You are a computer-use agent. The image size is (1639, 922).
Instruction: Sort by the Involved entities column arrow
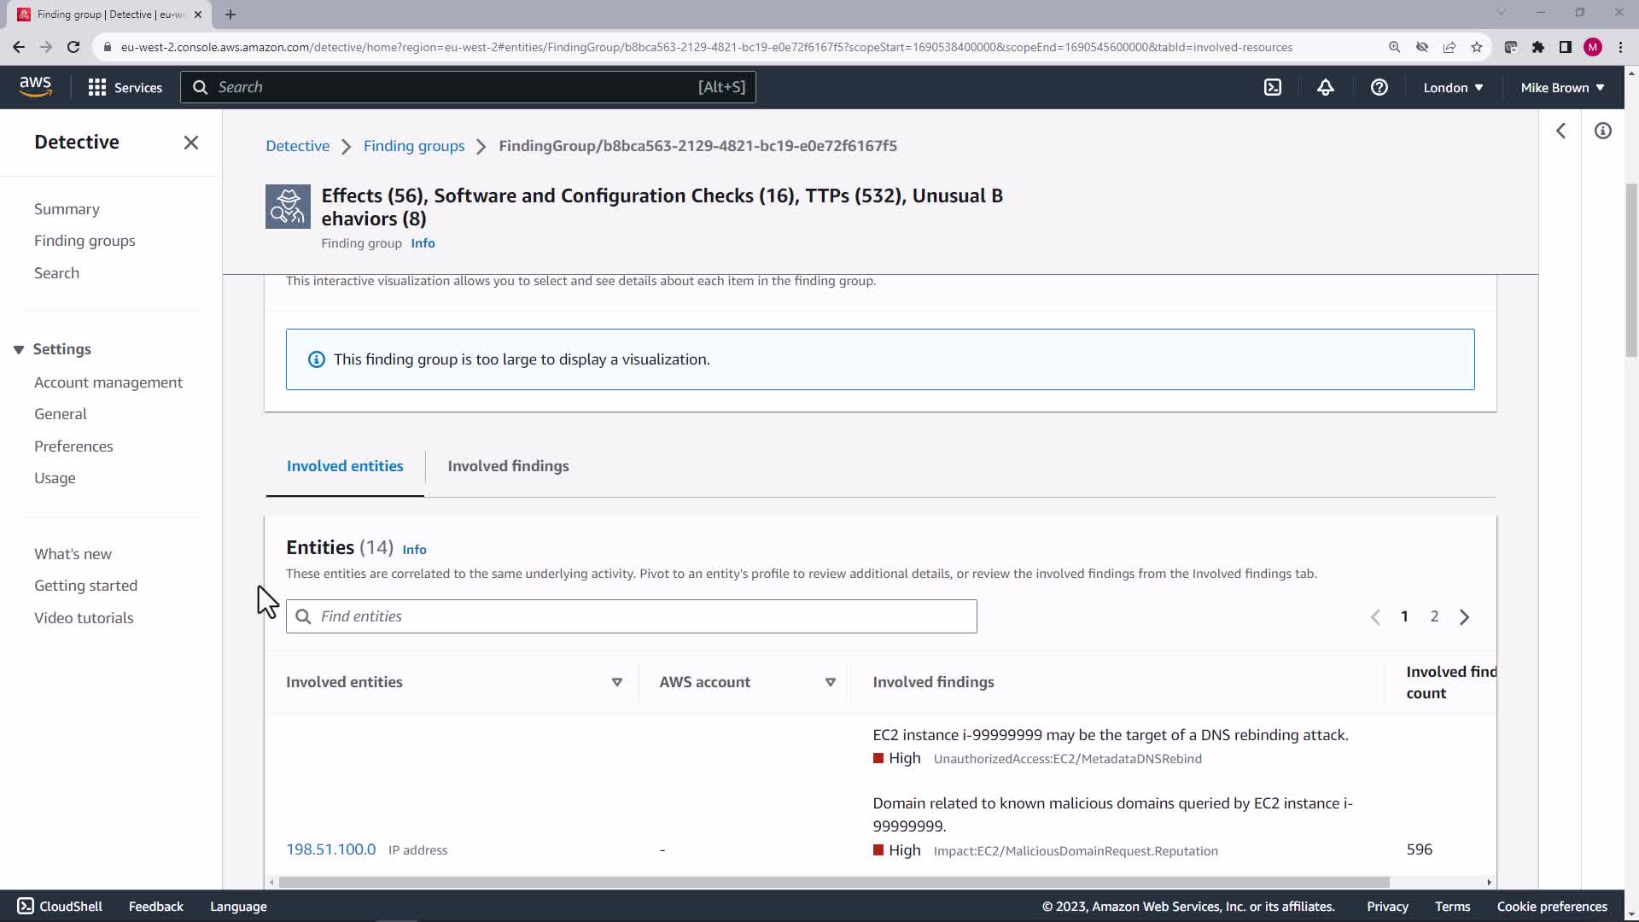(x=616, y=682)
